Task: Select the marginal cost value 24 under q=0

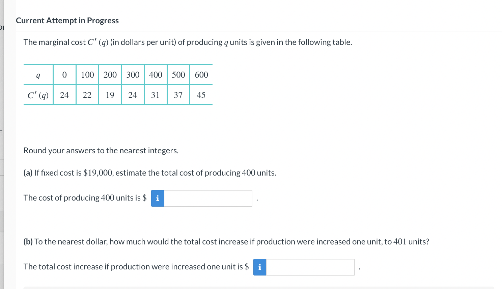Action: [x=64, y=95]
